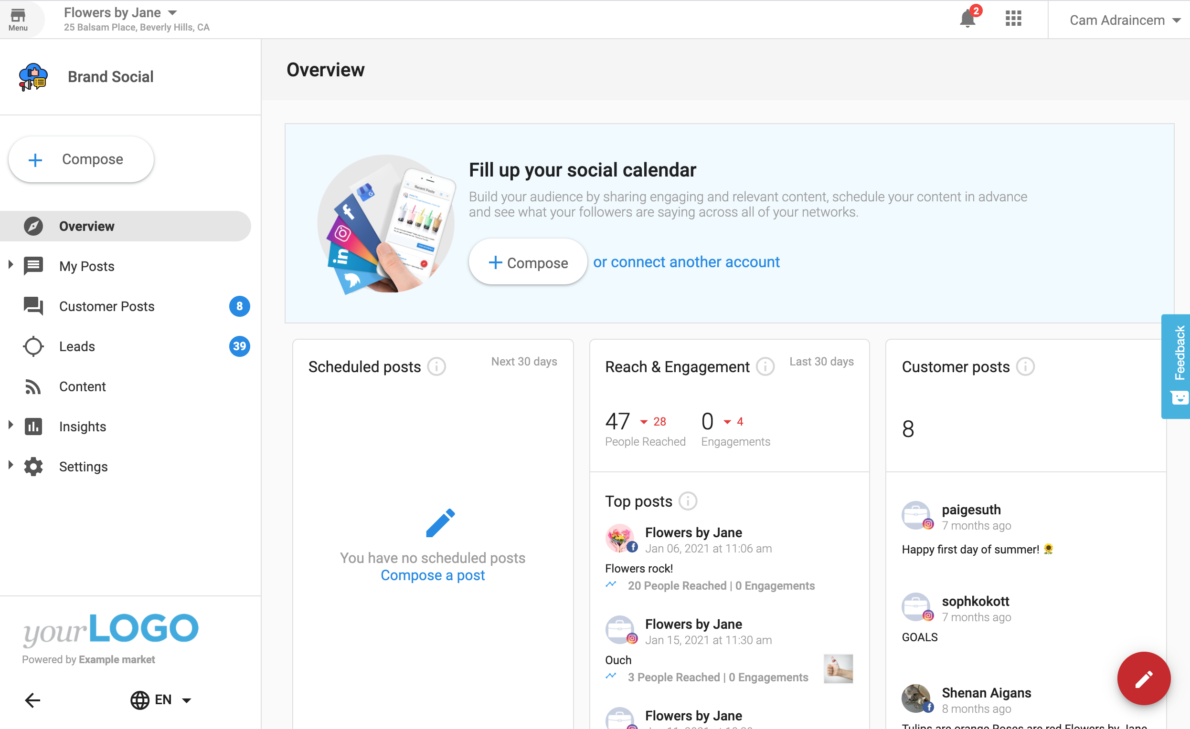
Task: Open the Ouch post image thumbnail
Action: point(838,668)
